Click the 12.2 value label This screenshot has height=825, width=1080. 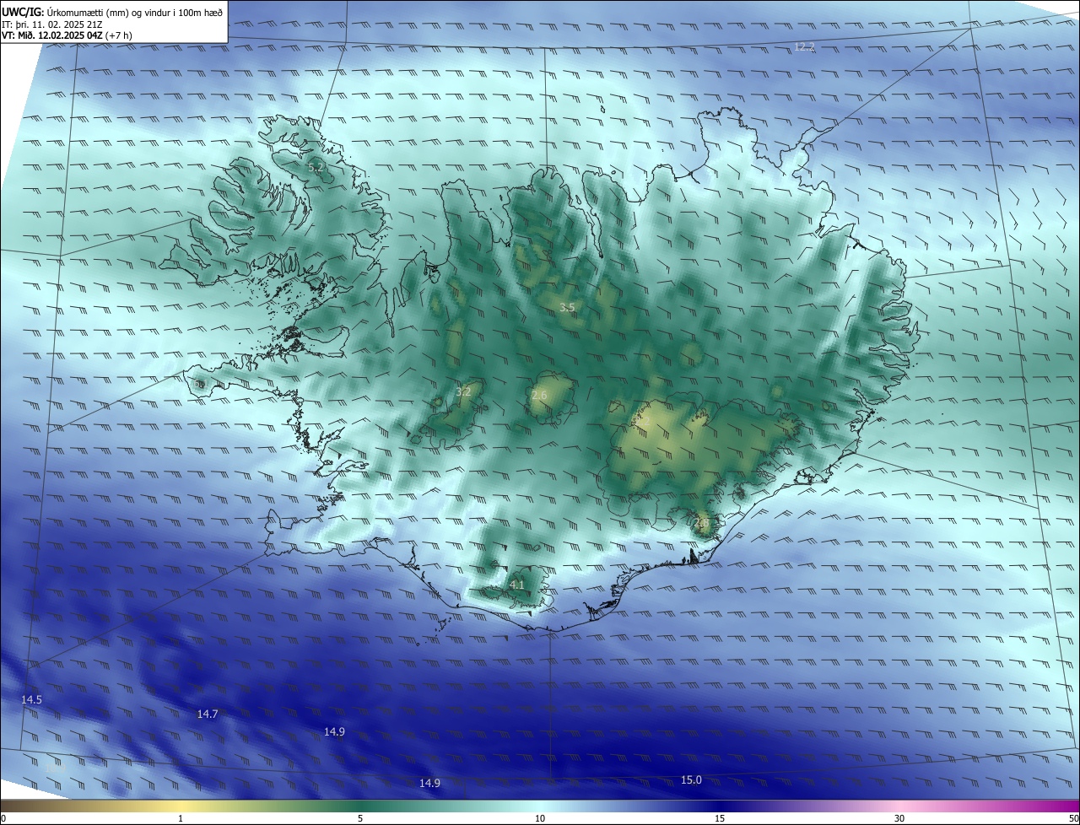pos(805,46)
